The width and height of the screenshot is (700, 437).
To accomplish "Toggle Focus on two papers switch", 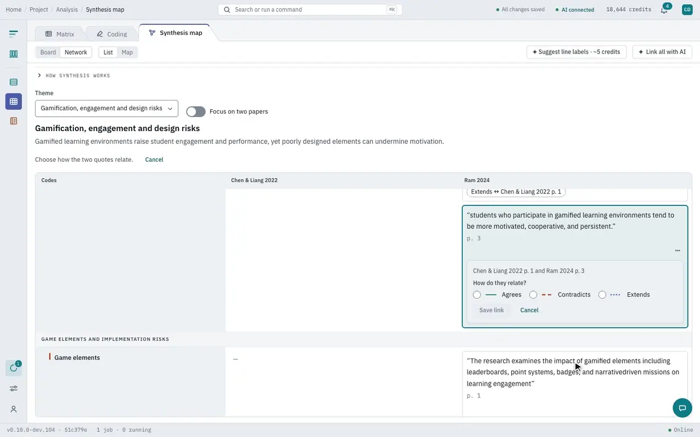I will pyautogui.click(x=196, y=111).
